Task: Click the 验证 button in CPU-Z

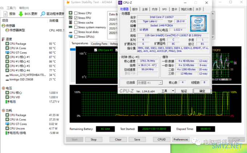Action: [184, 91]
